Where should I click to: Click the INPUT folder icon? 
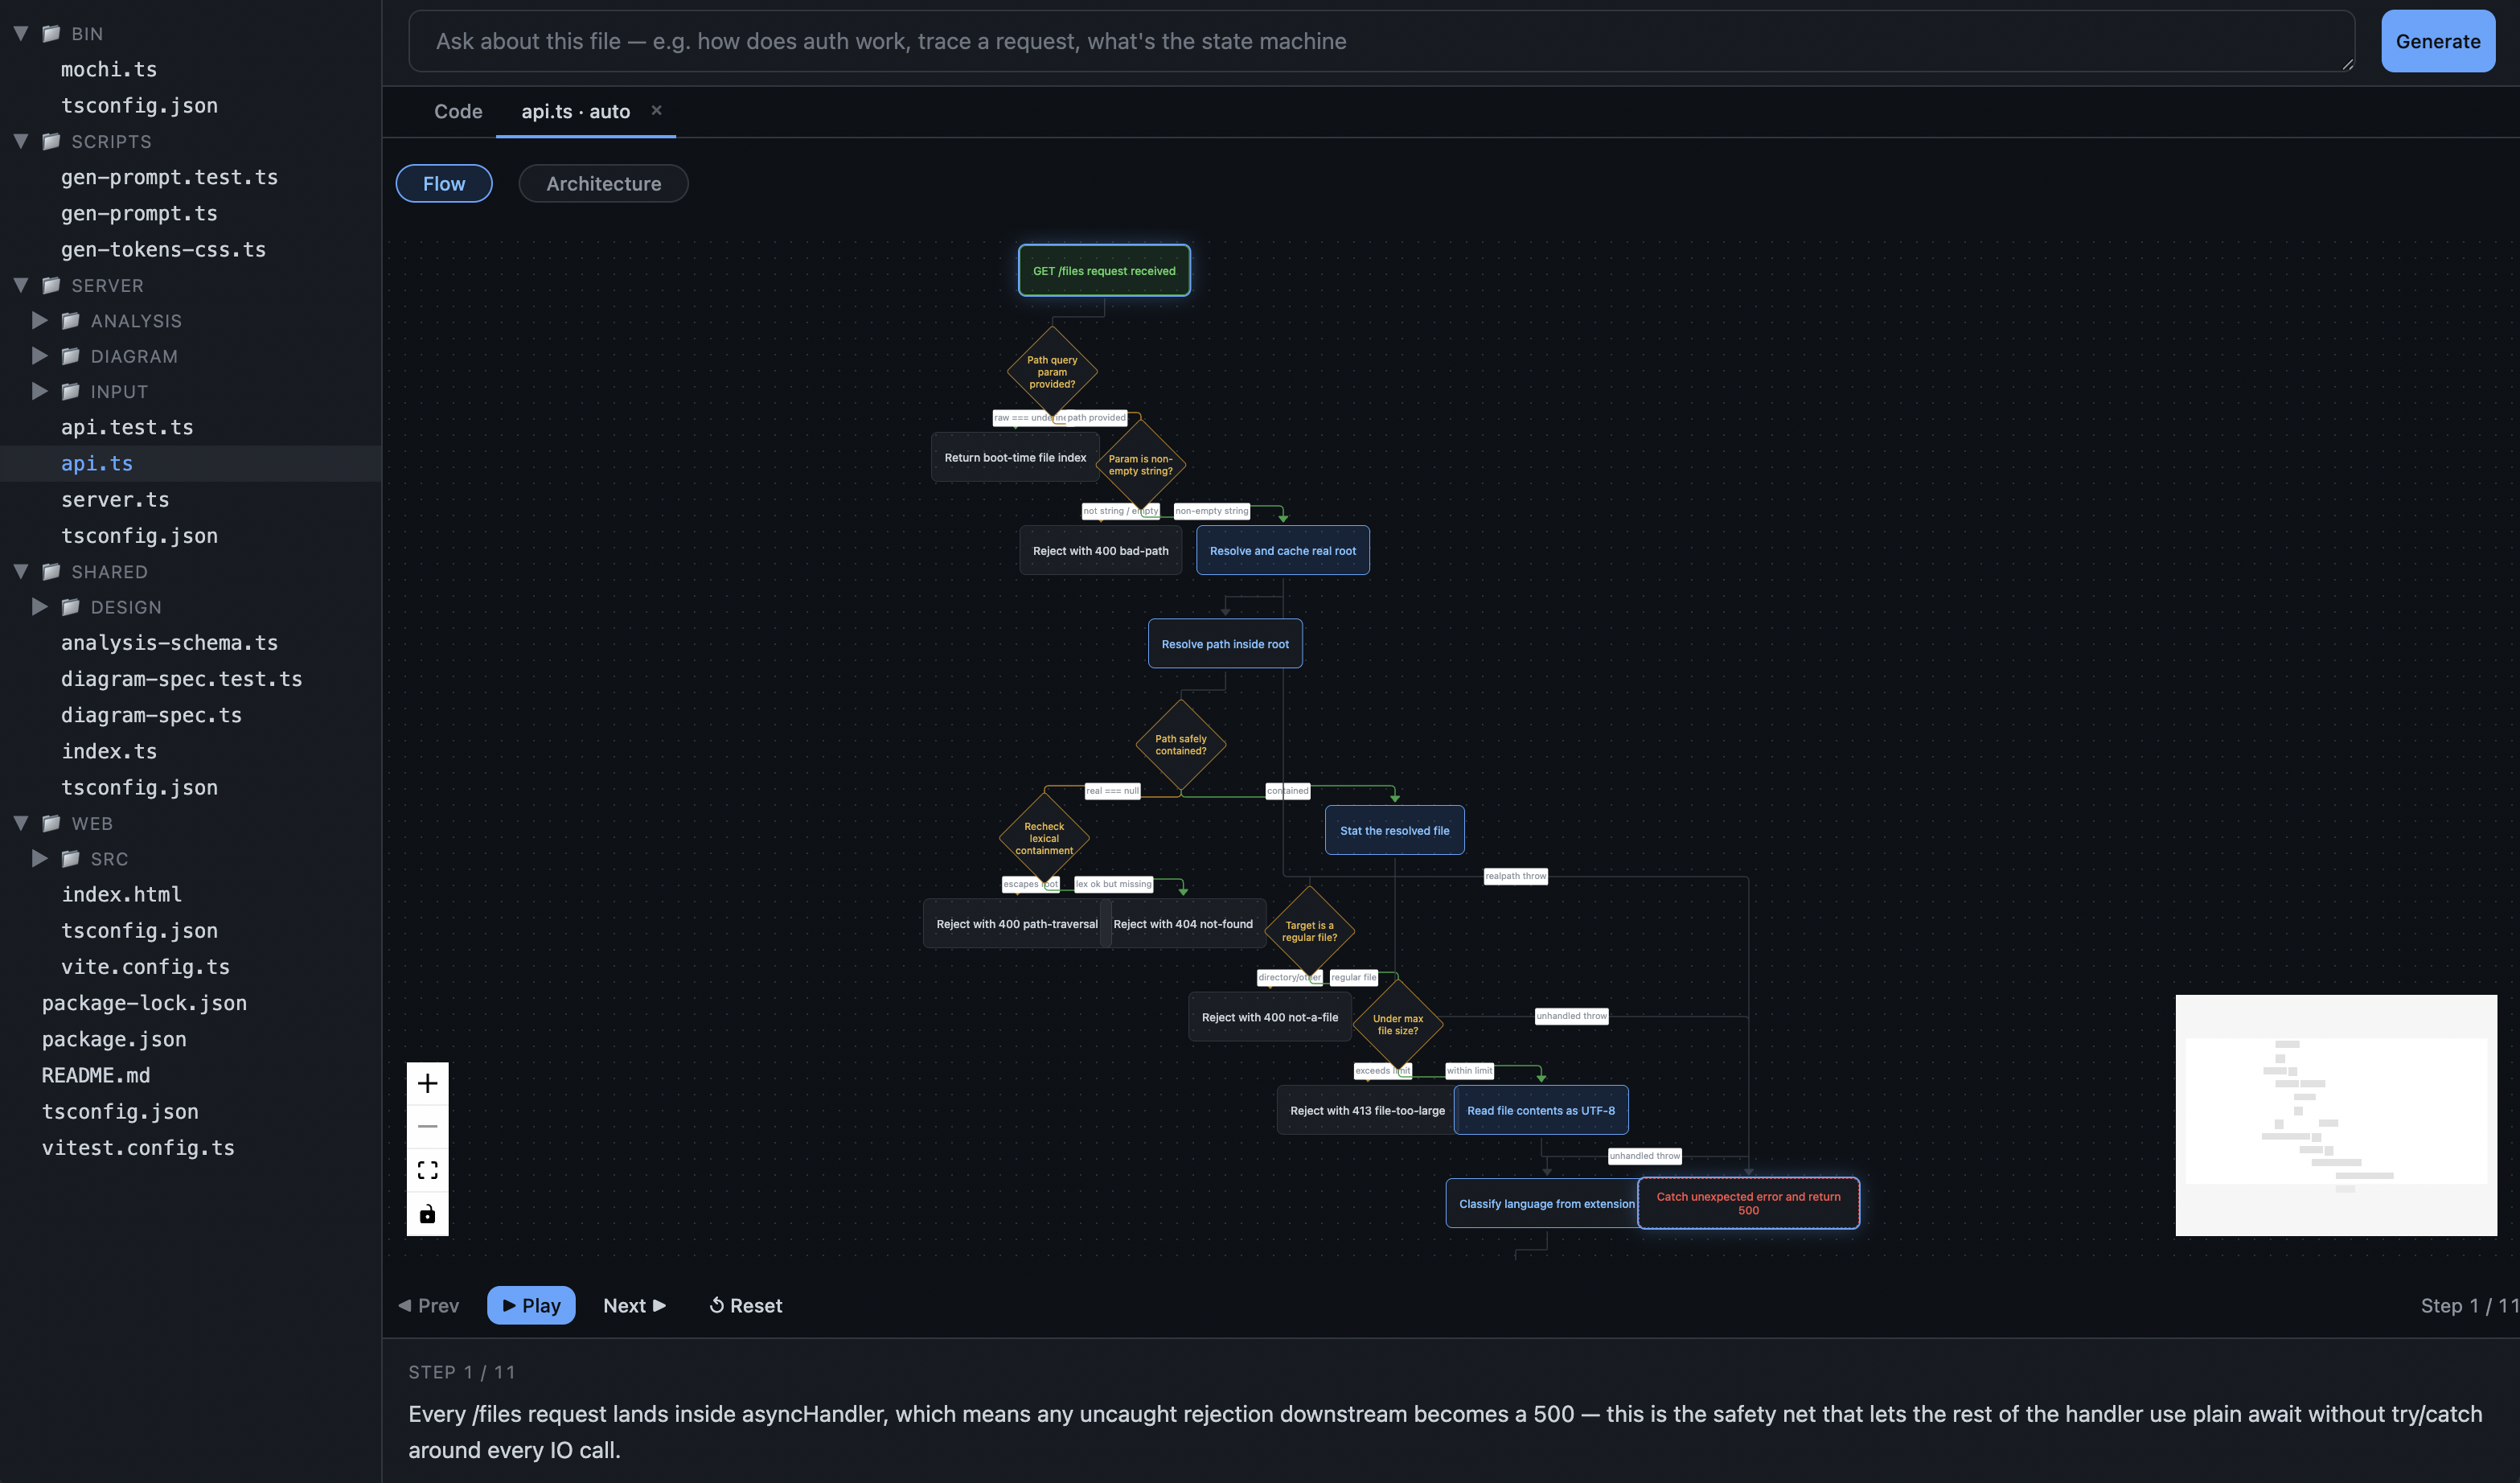[x=70, y=392]
